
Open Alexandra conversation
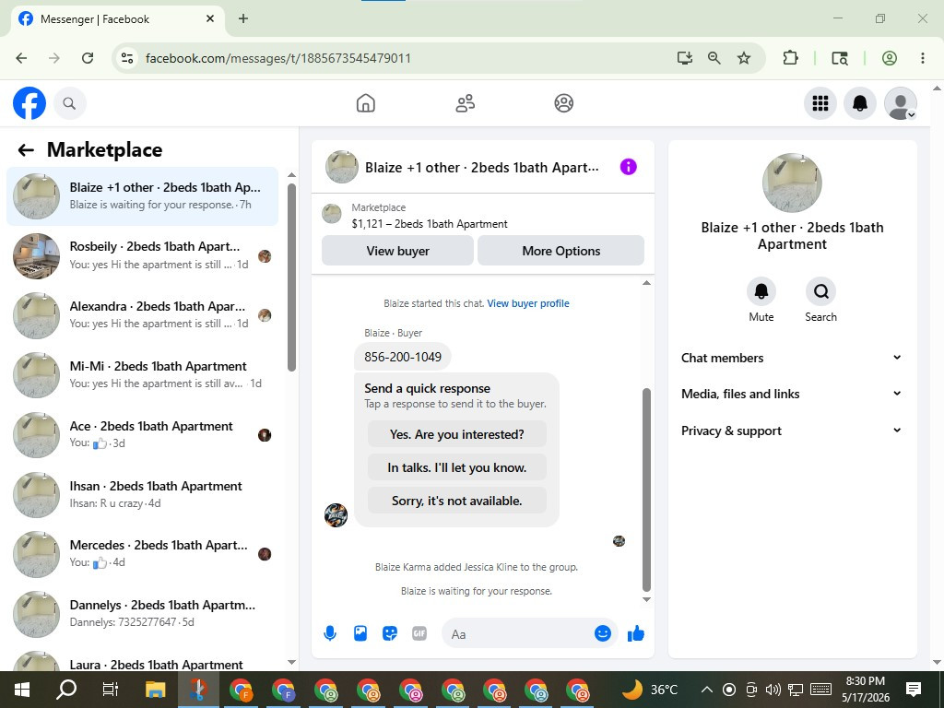click(x=143, y=315)
